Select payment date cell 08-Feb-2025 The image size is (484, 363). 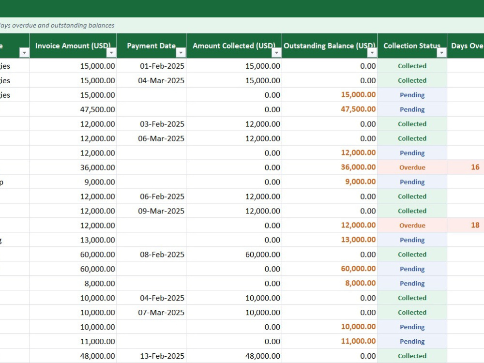[151, 255]
